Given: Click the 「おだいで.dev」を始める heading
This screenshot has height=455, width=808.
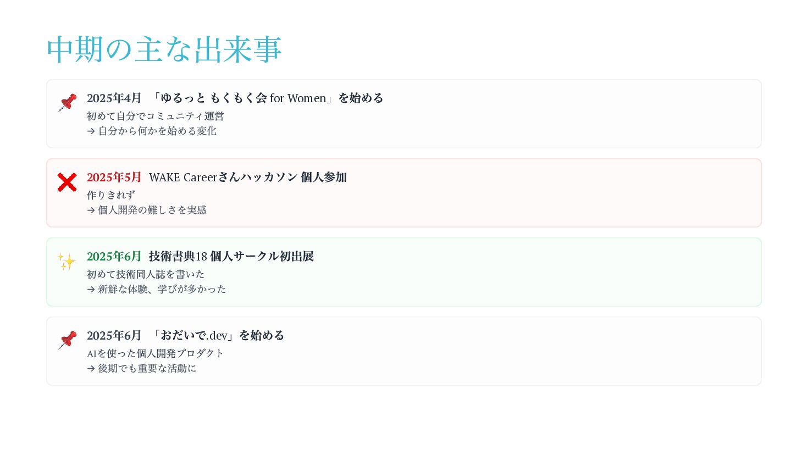Looking at the screenshot, I should [217, 335].
